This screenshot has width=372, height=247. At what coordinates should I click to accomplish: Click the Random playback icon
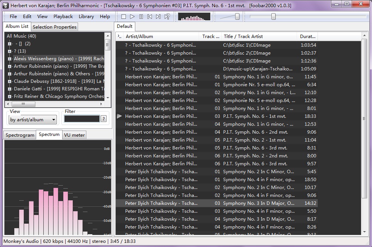pos(167,16)
